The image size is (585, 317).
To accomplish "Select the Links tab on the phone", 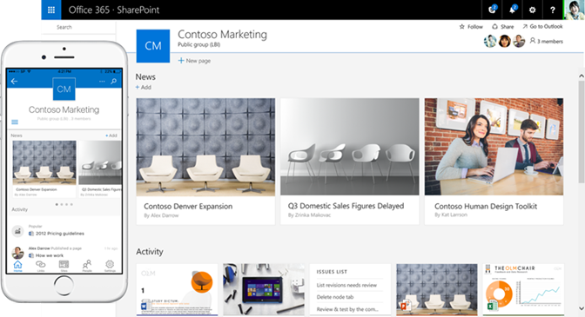I will click(41, 266).
